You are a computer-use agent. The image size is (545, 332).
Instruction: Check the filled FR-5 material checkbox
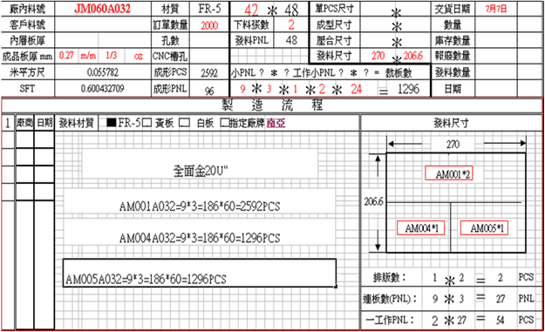coord(112,122)
